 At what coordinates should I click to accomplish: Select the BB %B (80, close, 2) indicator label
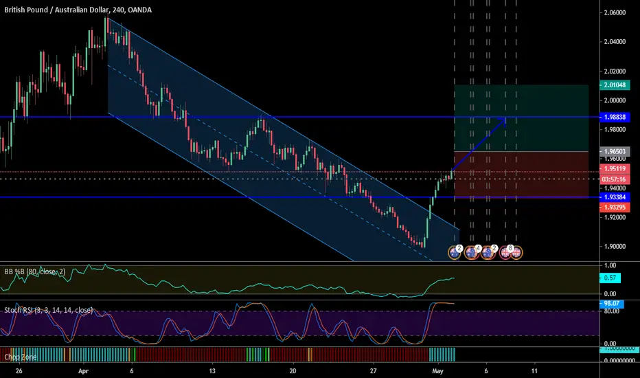[35, 271]
